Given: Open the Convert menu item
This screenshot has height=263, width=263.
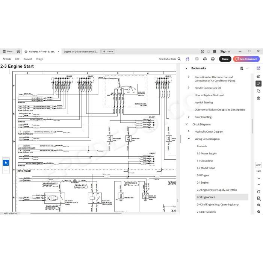Looking at the screenshot, I should 28,59.
